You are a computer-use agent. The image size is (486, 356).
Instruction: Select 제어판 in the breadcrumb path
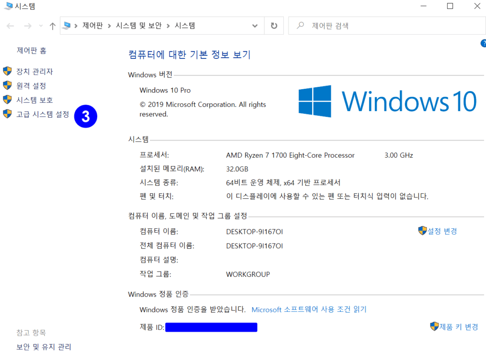tap(92, 26)
